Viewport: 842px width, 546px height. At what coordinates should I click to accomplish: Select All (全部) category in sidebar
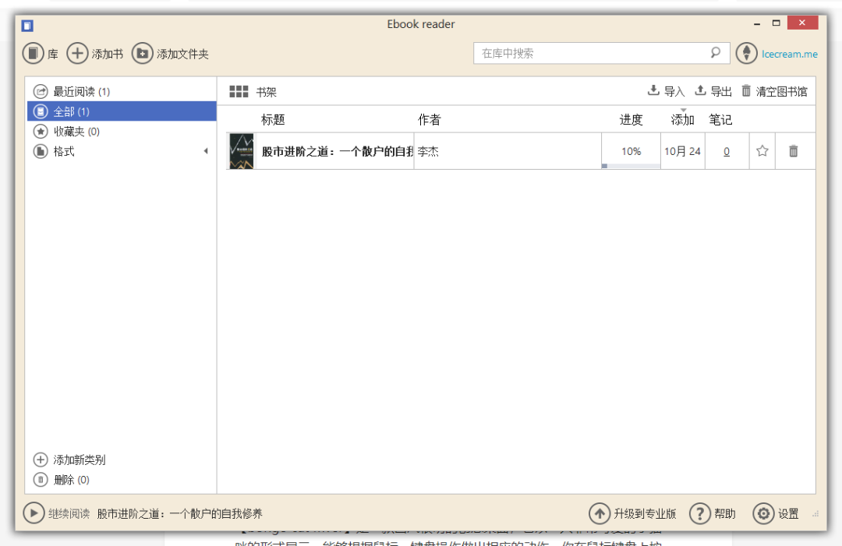click(x=122, y=111)
